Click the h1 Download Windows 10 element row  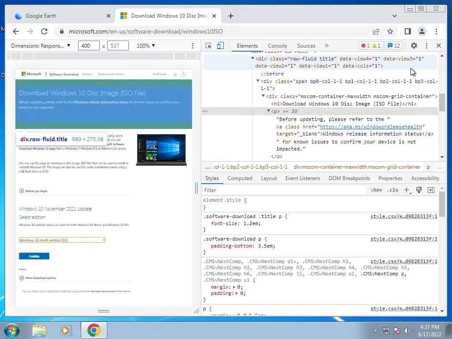point(343,104)
